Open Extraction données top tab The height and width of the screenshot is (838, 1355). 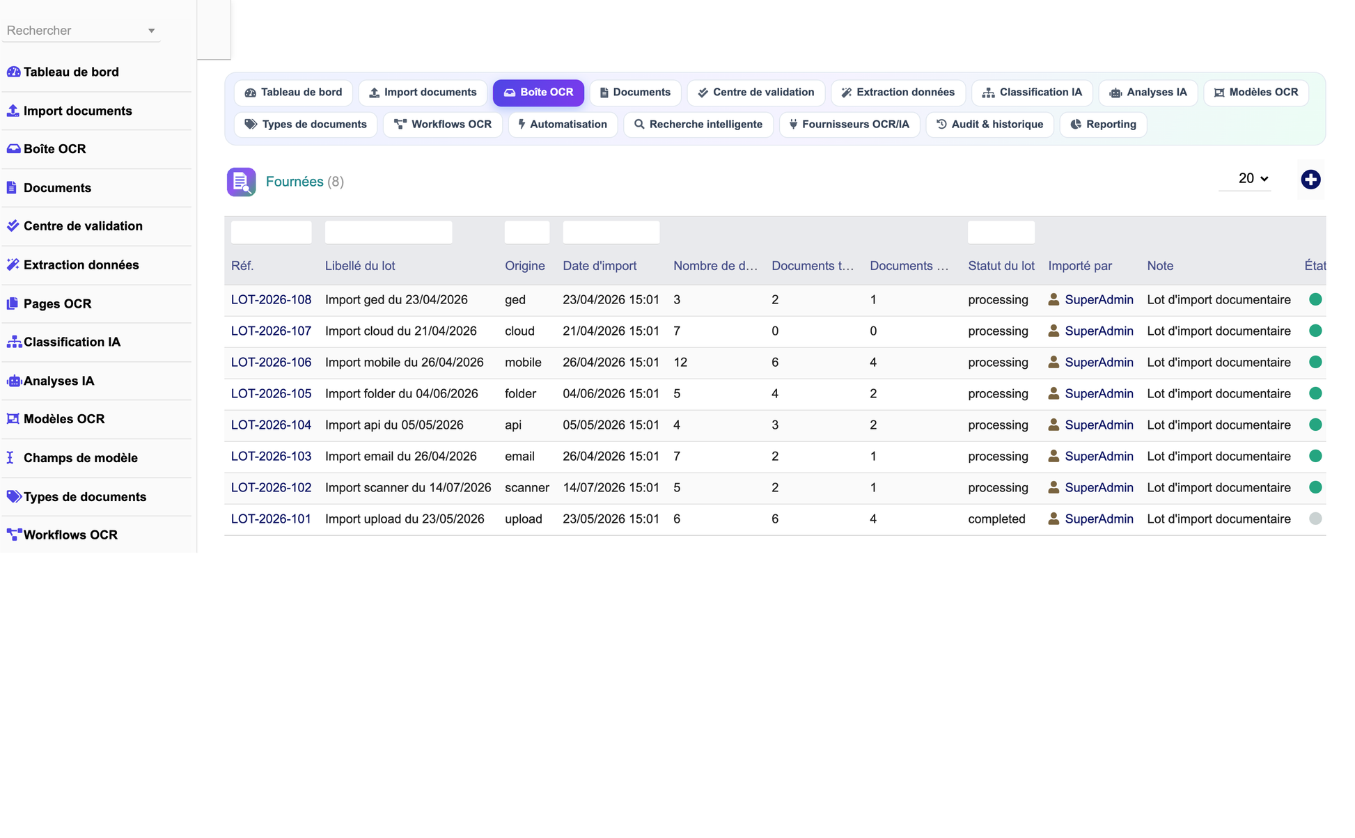tap(898, 93)
